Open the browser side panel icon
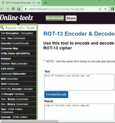Image resolution: width=115 pixels, height=123 pixels. click(x=112, y=9)
